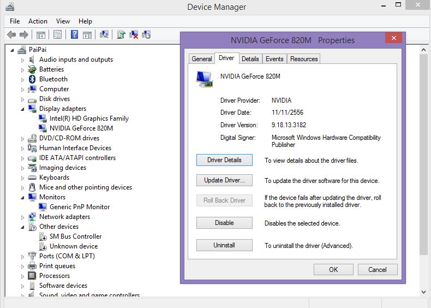Click the Uninstall button in Properties dialog
The image size is (431, 308).
pos(224,245)
